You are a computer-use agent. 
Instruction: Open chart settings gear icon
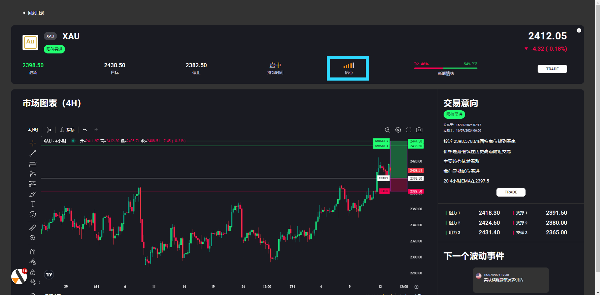point(398,130)
